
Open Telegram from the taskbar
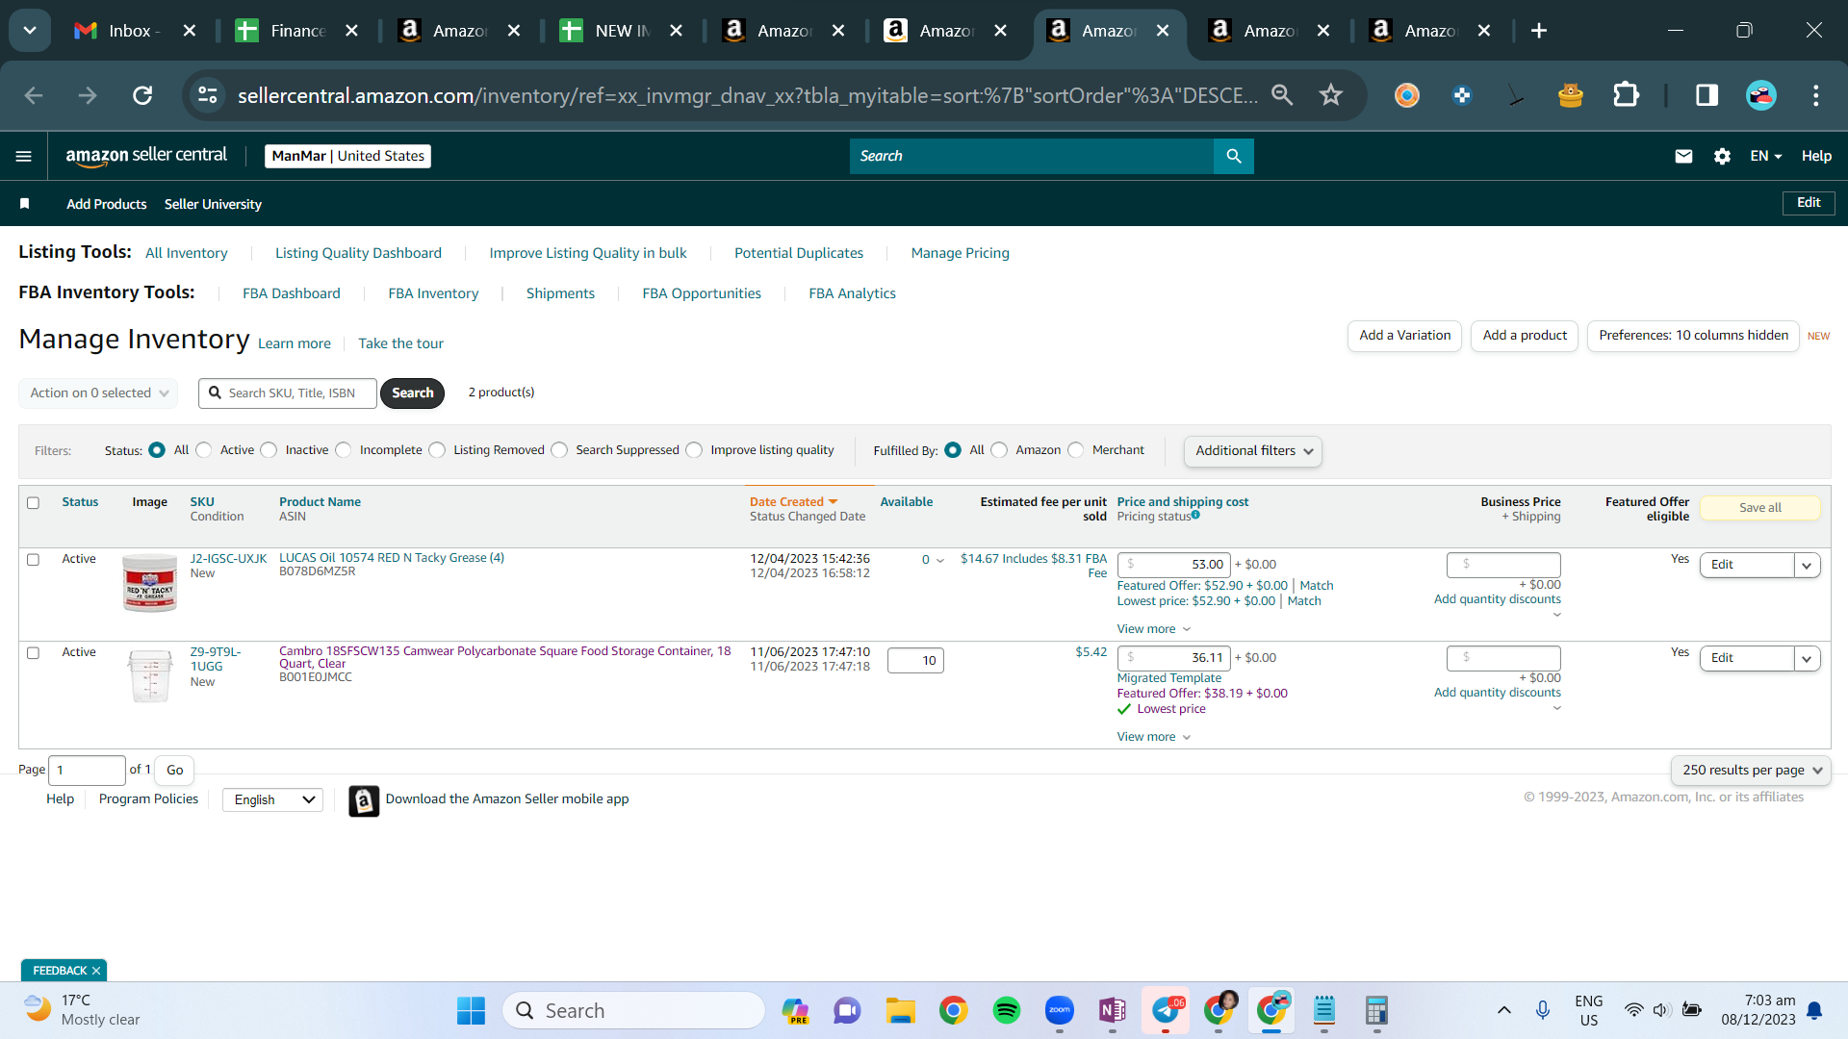(x=1166, y=1010)
